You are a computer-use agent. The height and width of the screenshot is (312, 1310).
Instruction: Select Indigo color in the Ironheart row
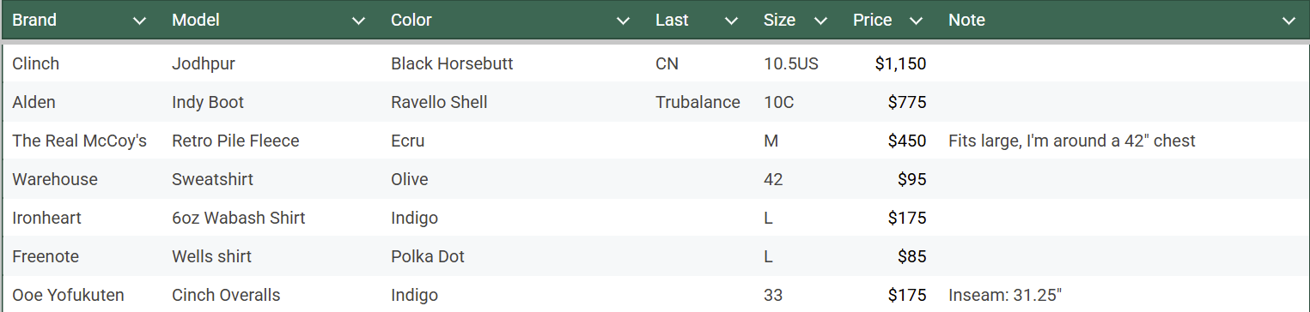(414, 218)
